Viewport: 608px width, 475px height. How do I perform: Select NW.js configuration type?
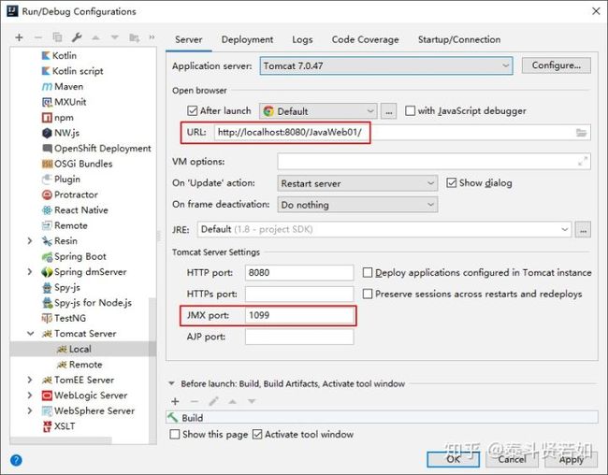[x=61, y=133]
